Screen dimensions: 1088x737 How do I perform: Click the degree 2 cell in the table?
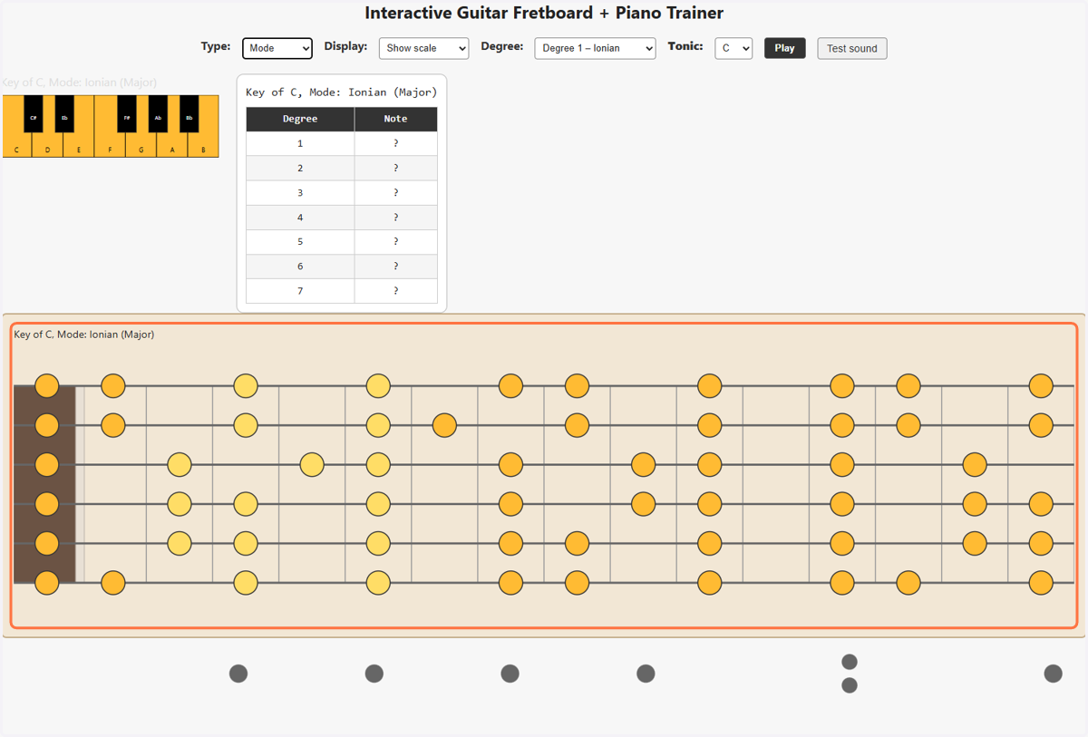coord(300,168)
